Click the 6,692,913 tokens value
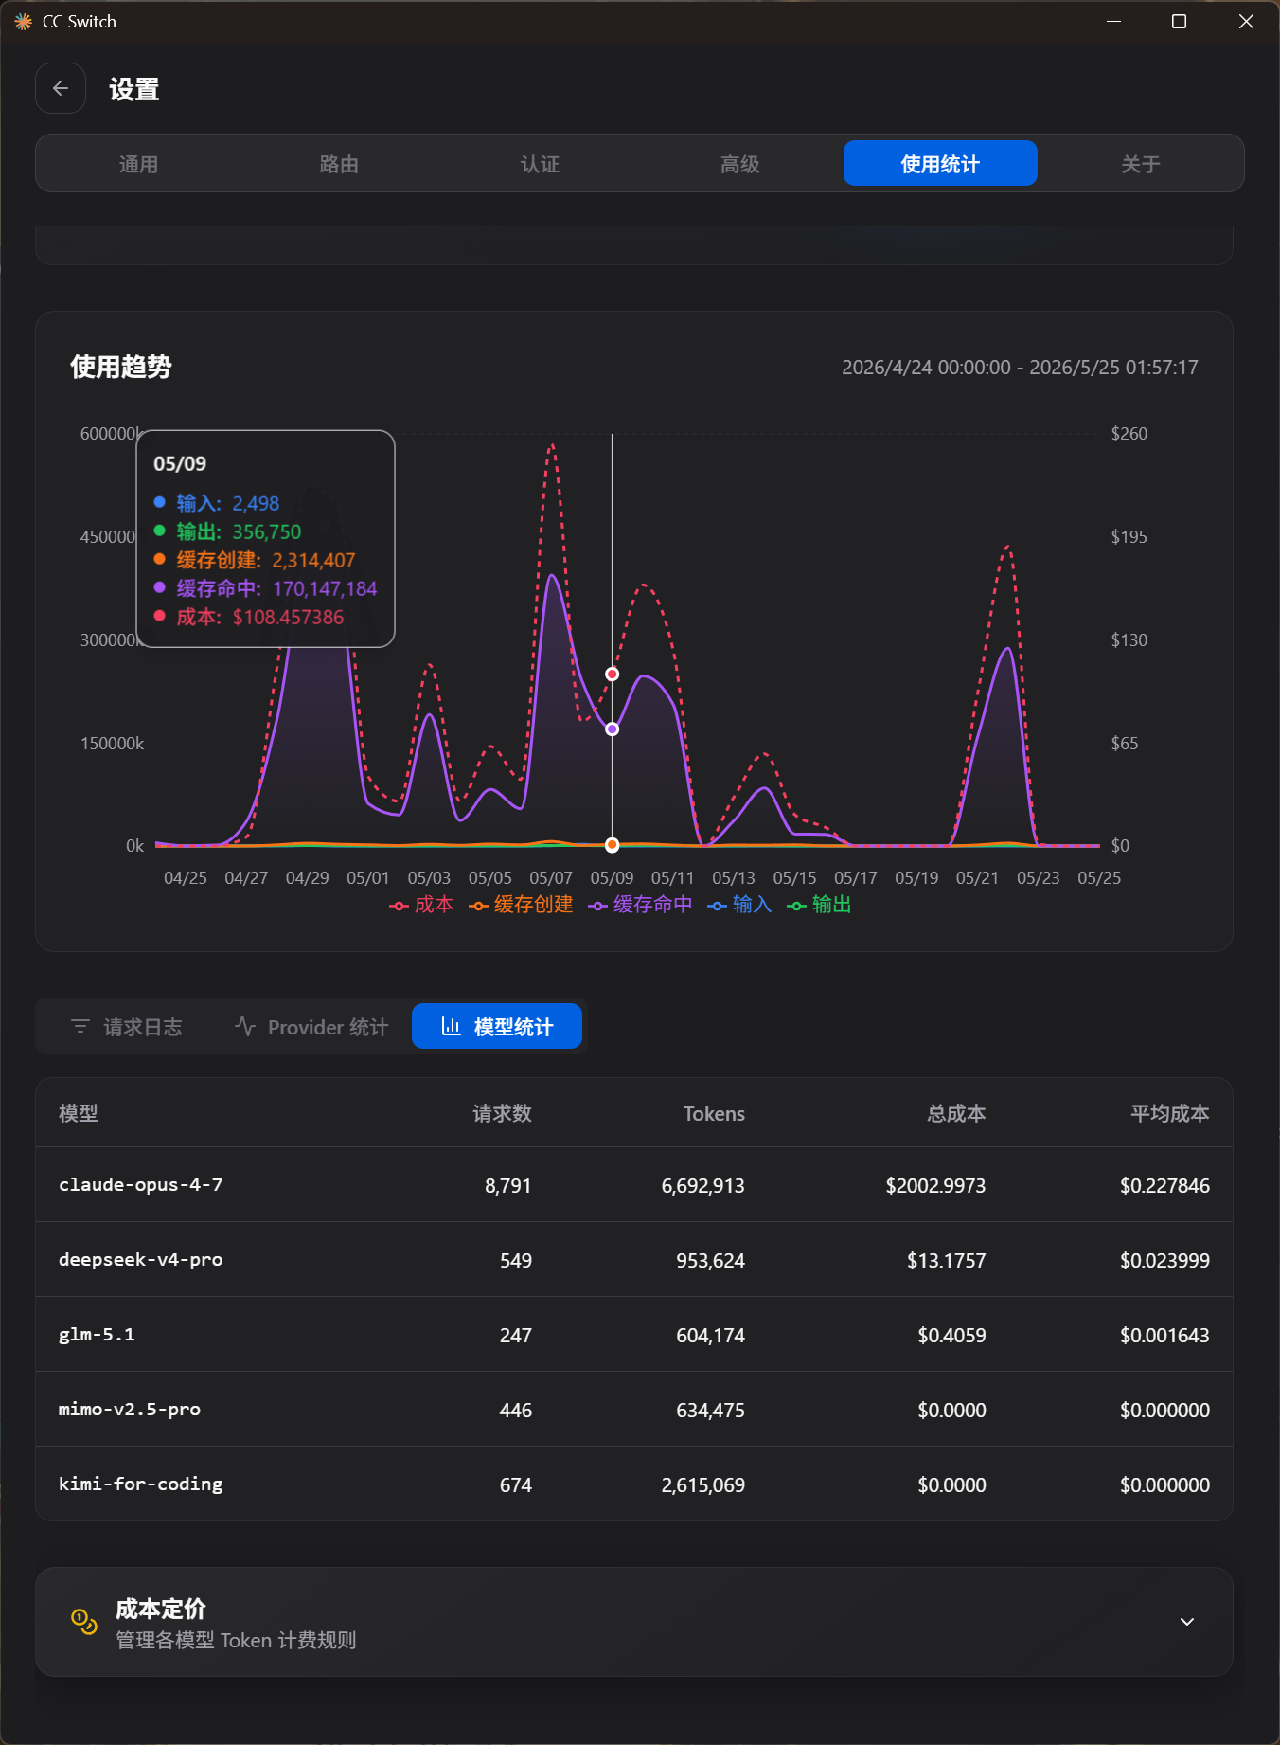Viewport: 1280px width, 1745px height. [x=702, y=1185]
